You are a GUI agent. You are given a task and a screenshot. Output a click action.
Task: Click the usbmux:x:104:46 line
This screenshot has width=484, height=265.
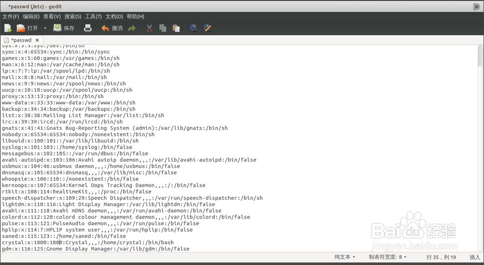(x=91, y=166)
